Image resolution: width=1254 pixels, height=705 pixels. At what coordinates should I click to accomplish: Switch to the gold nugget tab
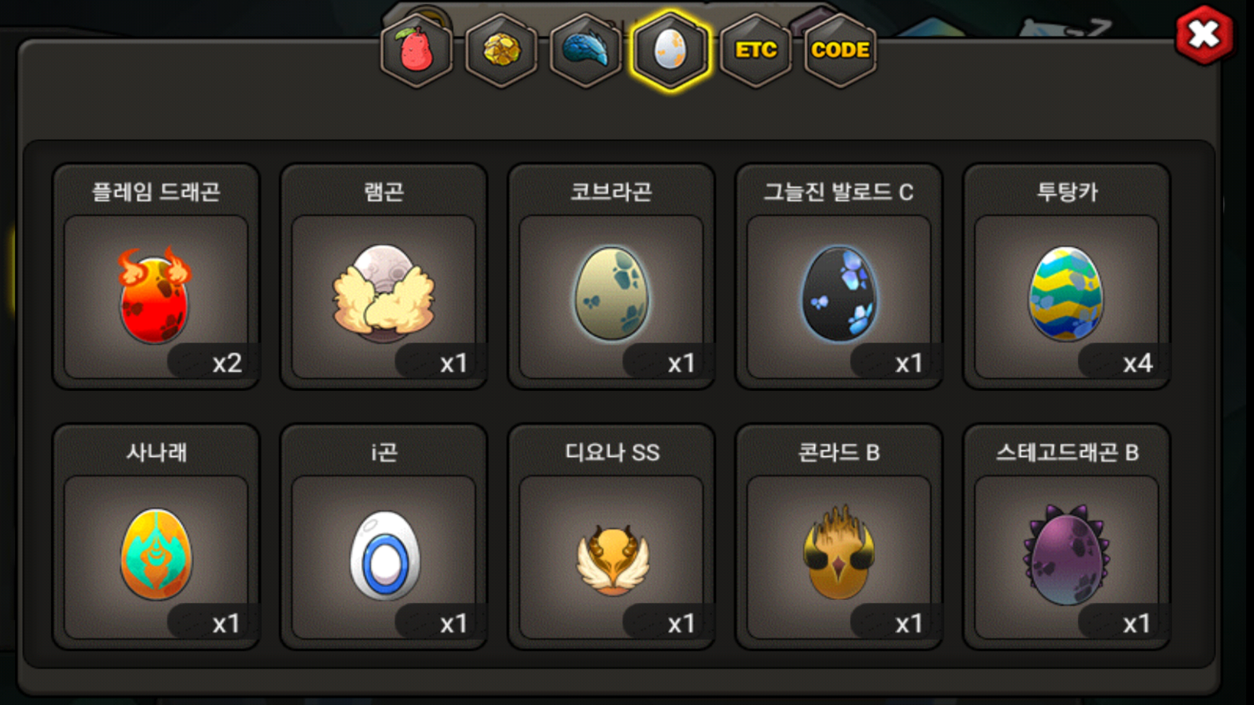coord(502,50)
